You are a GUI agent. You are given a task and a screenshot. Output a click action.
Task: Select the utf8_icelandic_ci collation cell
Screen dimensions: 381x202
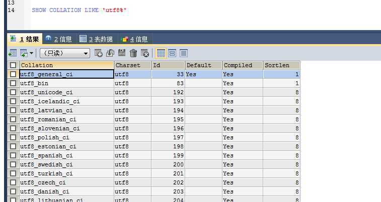[x=66, y=101]
